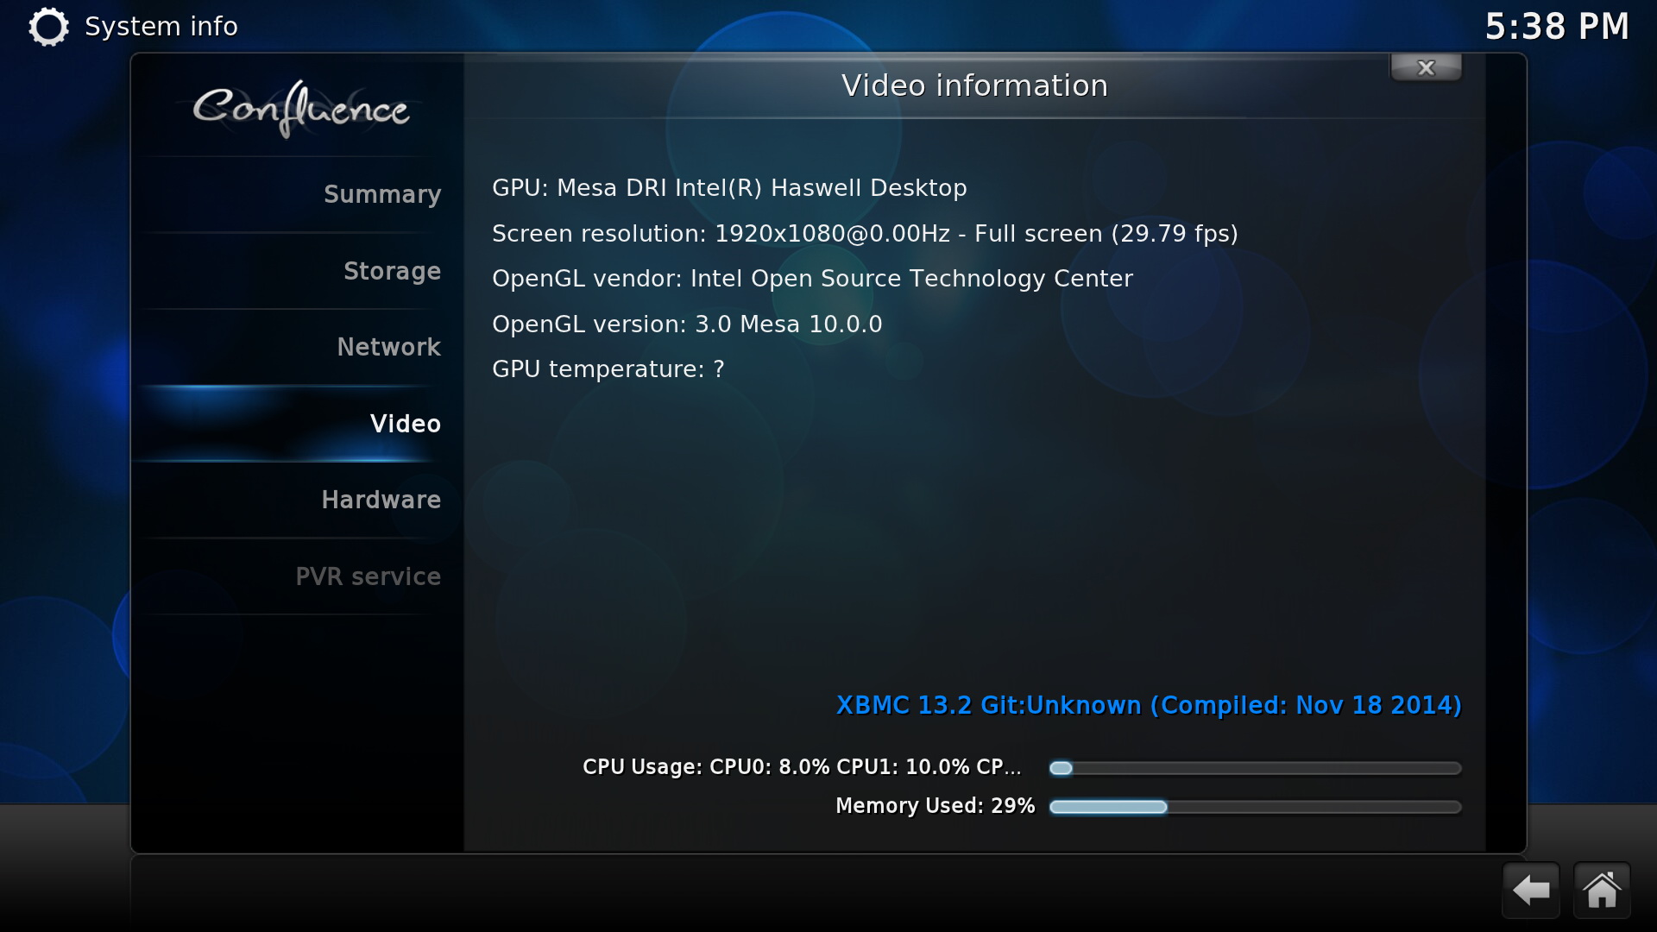The width and height of the screenshot is (1657, 932).
Task: Click the CPU Usage CPU0 label
Action: pos(802,767)
